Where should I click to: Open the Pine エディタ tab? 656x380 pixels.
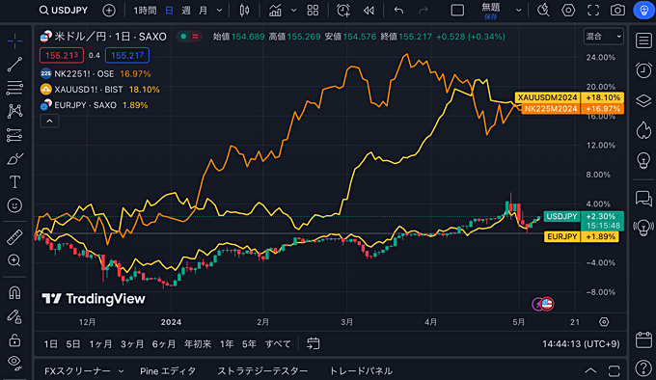point(168,370)
